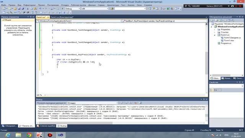Click the Paste icon in the toolbar
Image resolution: width=245 pixels, height=138 pixels.
click(35, 8)
